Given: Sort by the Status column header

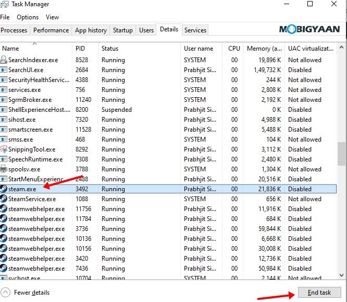Looking at the screenshot, I should (140, 49).
